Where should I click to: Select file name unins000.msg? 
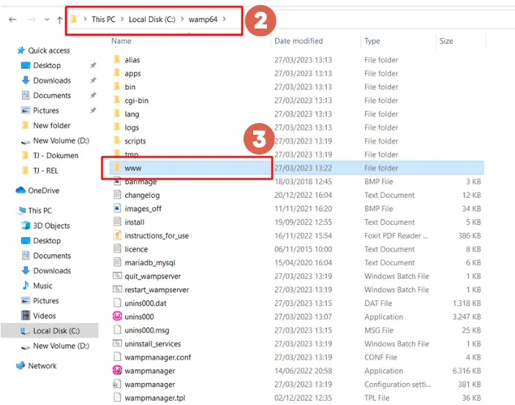click(x=147, y=330)
